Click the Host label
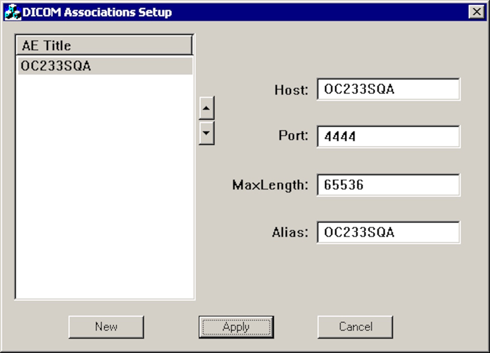This screenshot has height=353, width=490. 291,90
